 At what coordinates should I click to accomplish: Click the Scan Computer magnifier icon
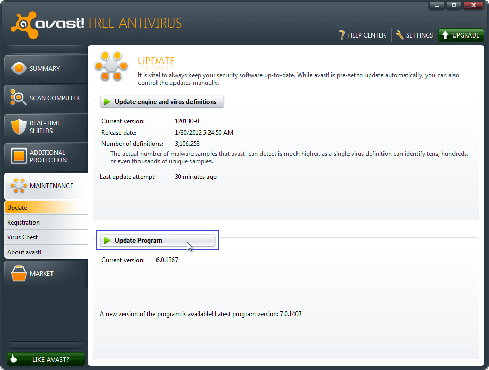[x=18, y=97]
